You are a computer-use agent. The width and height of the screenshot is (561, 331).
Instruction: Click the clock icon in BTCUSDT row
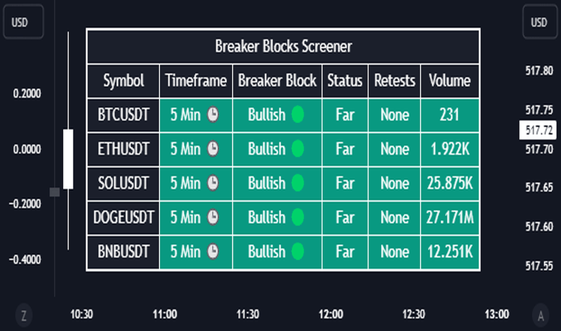click(213, 115)
